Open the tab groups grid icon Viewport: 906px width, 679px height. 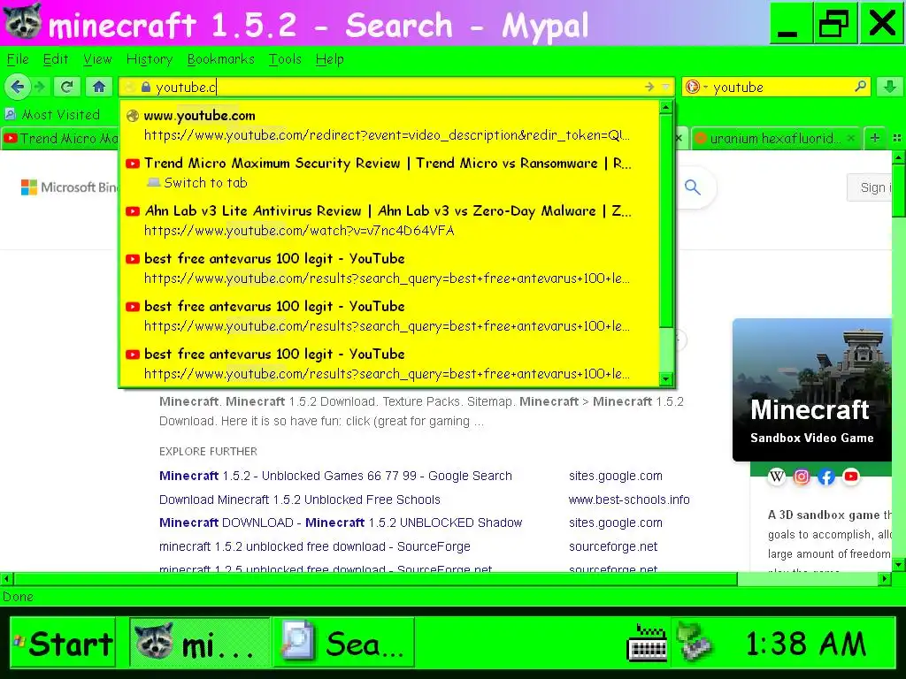pyautogui.click(x=897, y=138)
